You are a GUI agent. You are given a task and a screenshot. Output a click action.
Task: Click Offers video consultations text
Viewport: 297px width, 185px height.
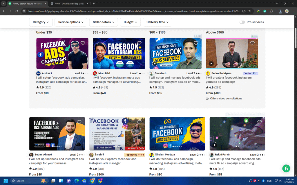(x=226, y=98)
